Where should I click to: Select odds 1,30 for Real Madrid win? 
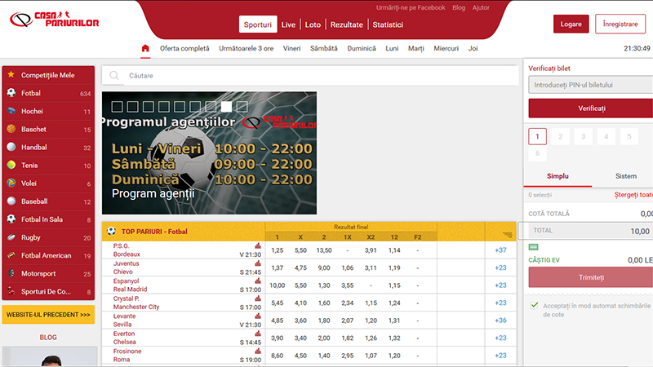323,285
